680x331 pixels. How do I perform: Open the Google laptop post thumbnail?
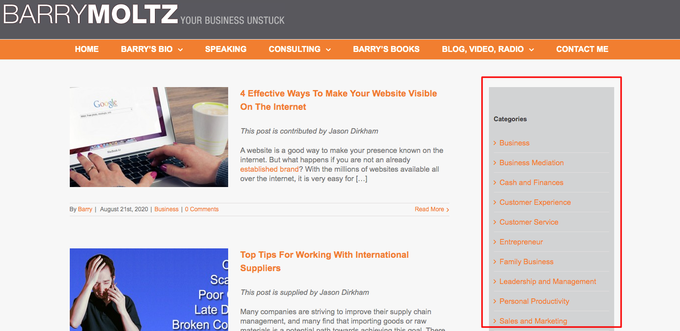149,137
